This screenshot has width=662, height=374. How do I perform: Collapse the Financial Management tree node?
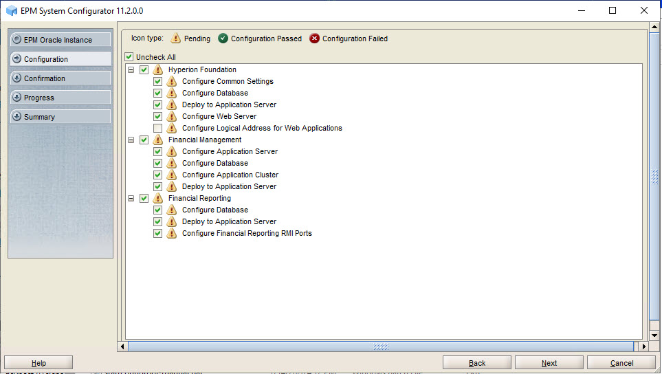pos(131,140)
